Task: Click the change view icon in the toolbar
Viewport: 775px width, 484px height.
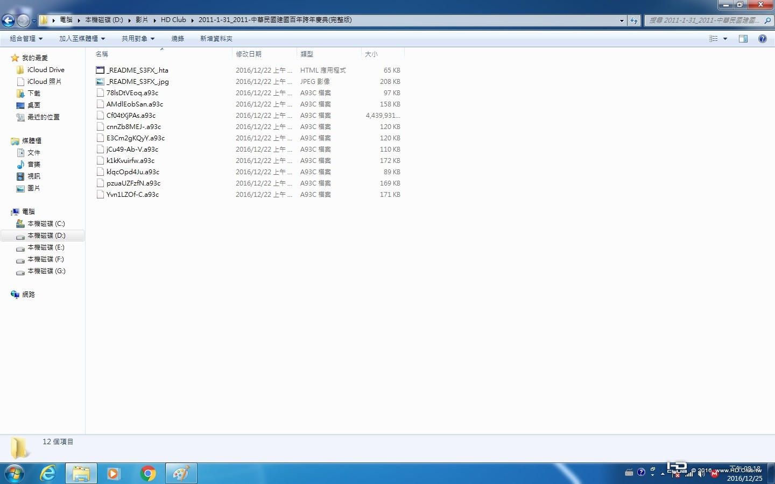Action: [x=714, y=39]
